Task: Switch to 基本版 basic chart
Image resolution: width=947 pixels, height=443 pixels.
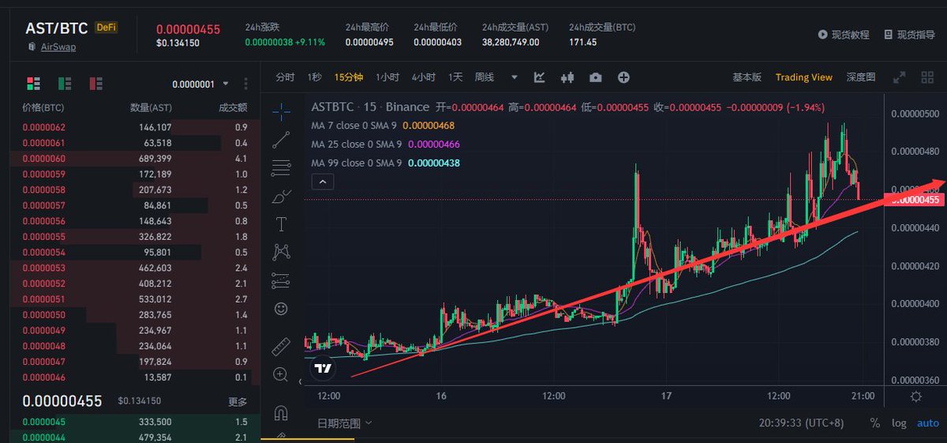Action: point(747,77)
